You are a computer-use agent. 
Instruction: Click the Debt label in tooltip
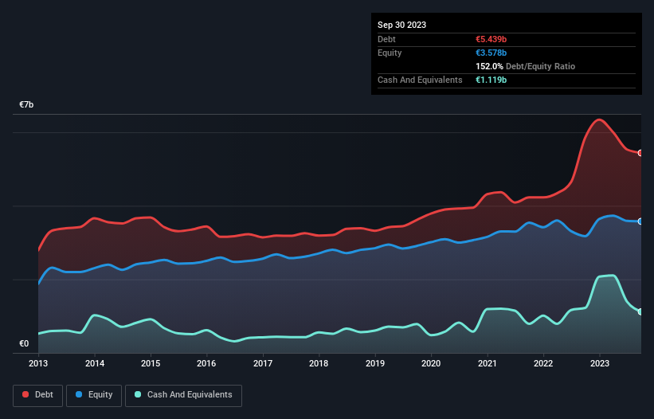[386, 39]
